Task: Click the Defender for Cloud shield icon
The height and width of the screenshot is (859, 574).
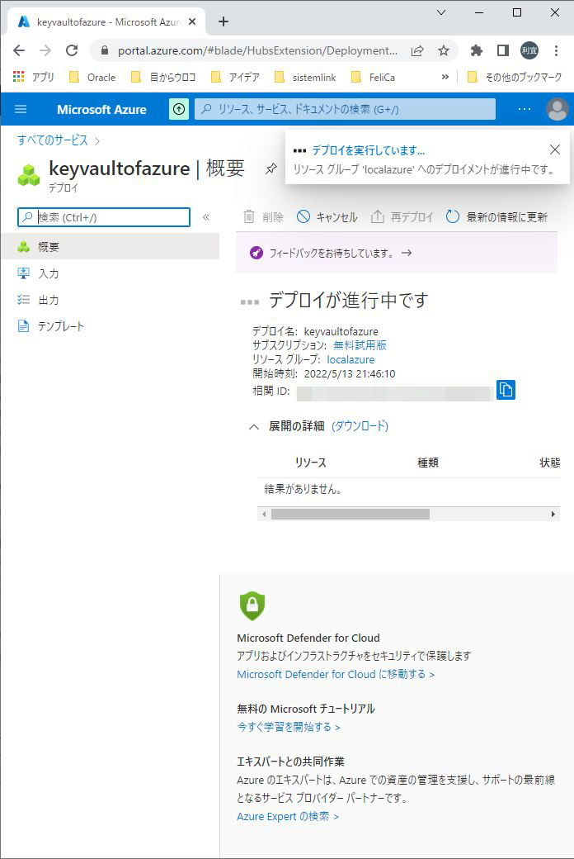Action: (x=252, y=606)
